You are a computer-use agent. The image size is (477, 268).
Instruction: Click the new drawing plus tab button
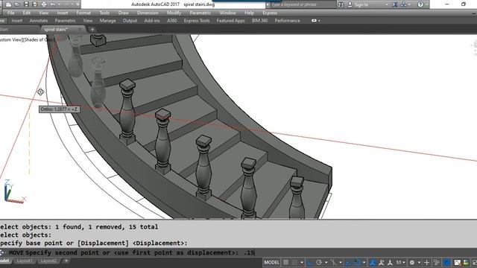pyautogui.click(x=92, y=30)
